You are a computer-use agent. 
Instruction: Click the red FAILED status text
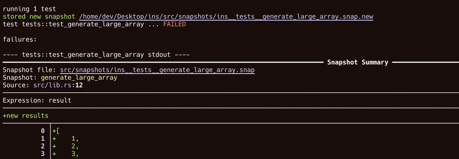pos(174,24)
